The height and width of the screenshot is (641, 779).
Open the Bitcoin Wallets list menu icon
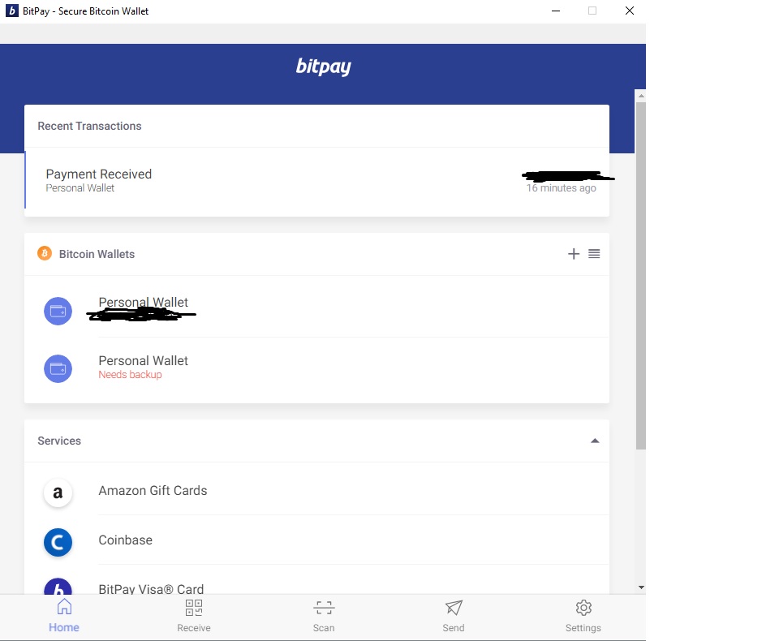pyautogui.click(x=594, y=254)
